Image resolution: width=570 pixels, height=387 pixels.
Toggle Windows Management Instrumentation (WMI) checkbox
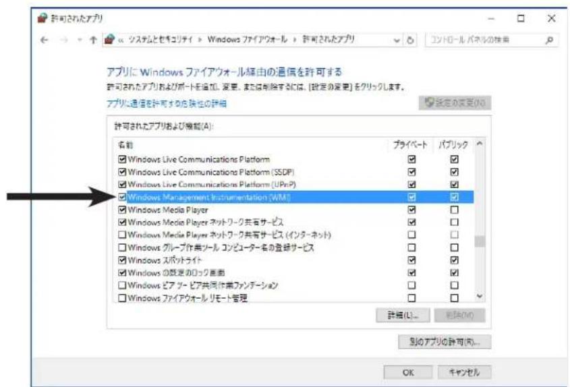click(122, 197)
